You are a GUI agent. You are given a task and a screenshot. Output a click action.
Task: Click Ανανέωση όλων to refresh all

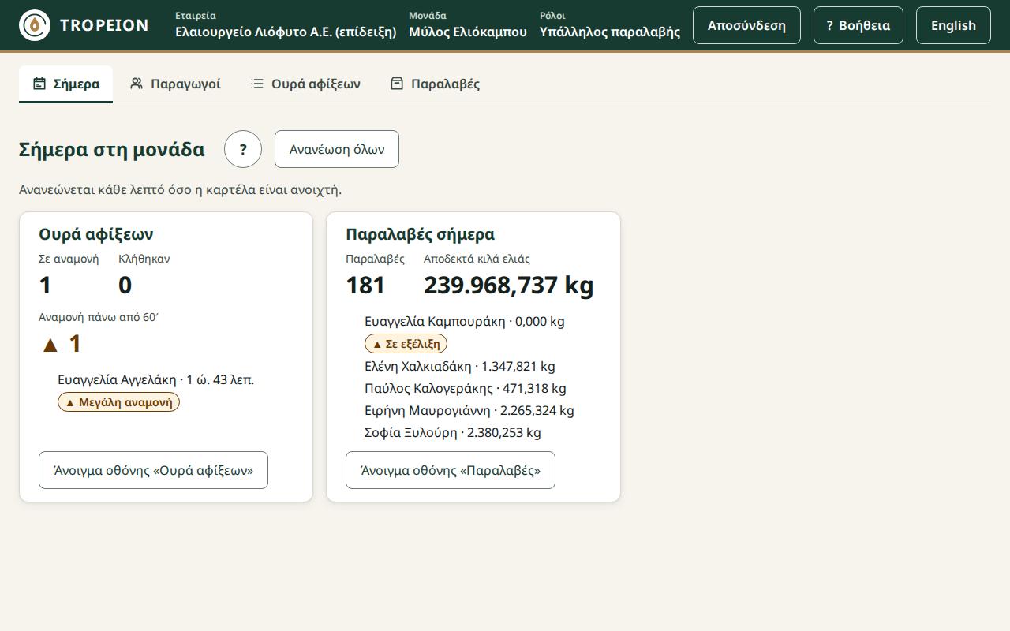[337, 149]
